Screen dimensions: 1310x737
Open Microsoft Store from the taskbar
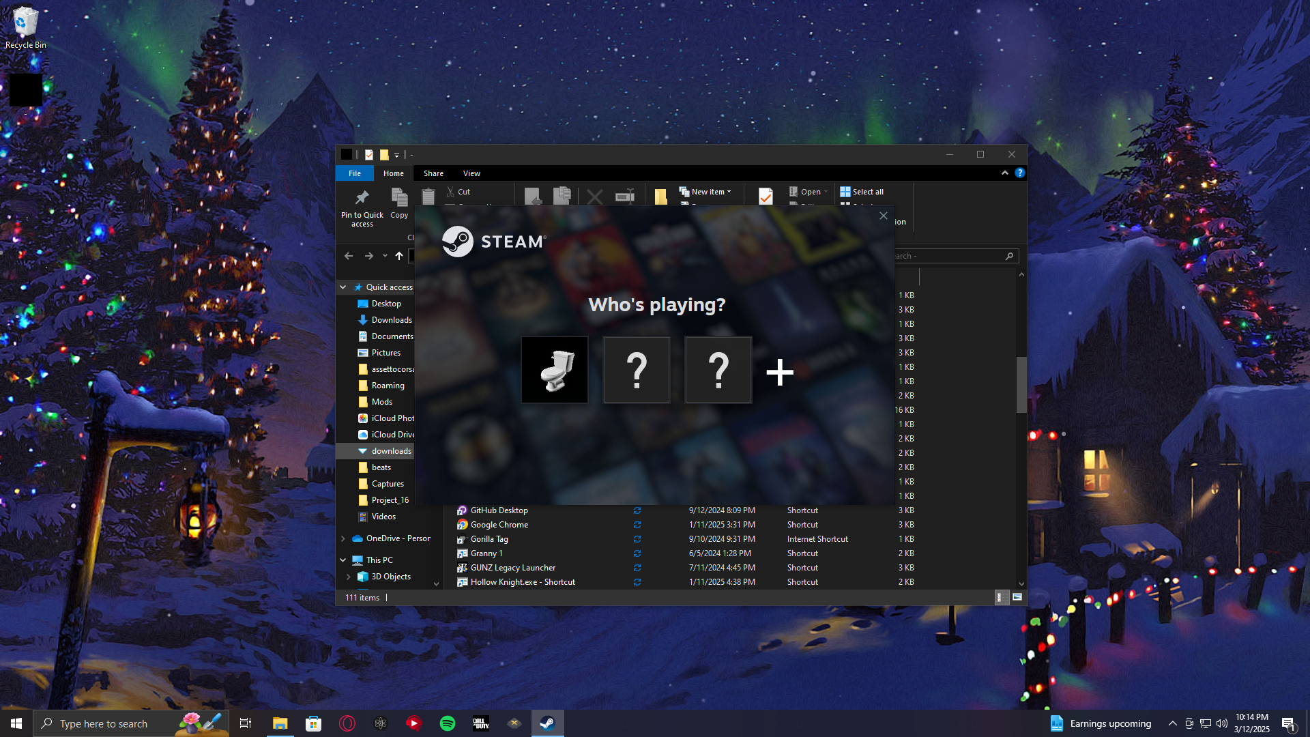coord(313,723)
